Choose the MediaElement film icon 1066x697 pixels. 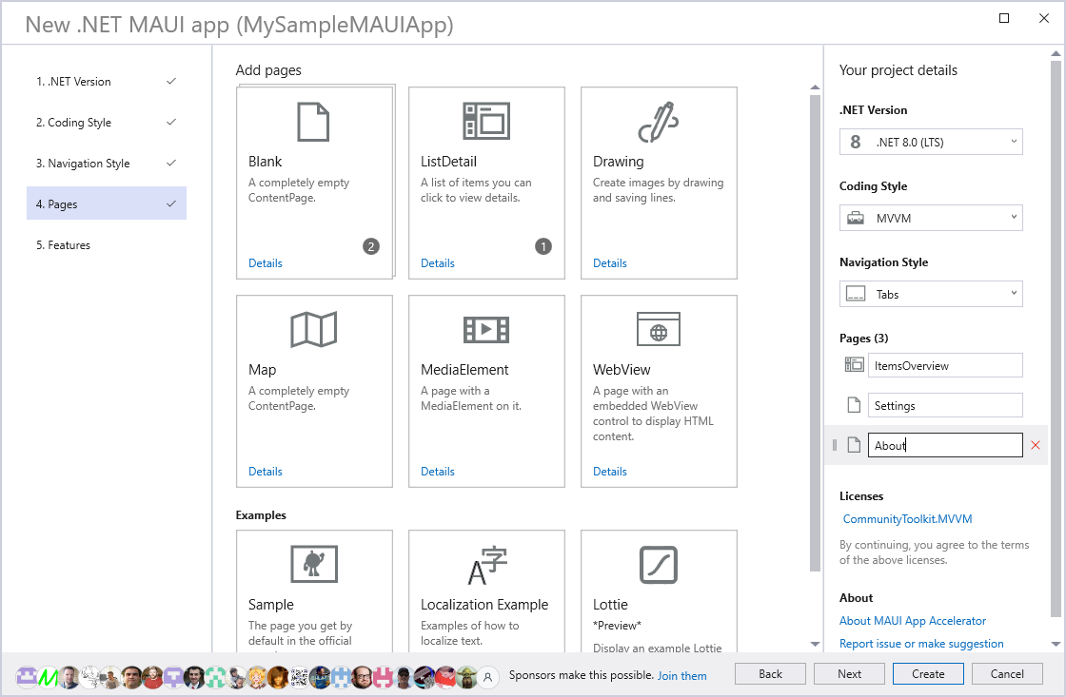coord(486,330)
